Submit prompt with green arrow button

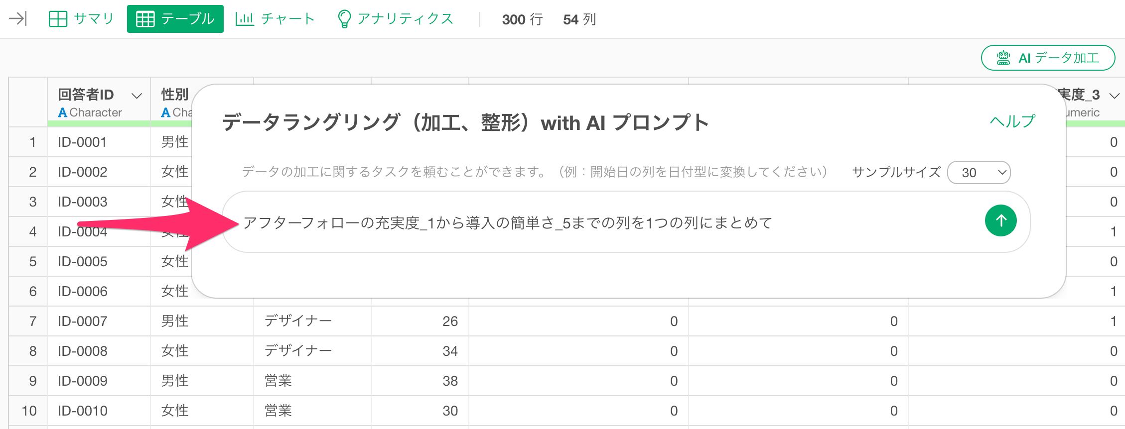[x=1000, y=221]
